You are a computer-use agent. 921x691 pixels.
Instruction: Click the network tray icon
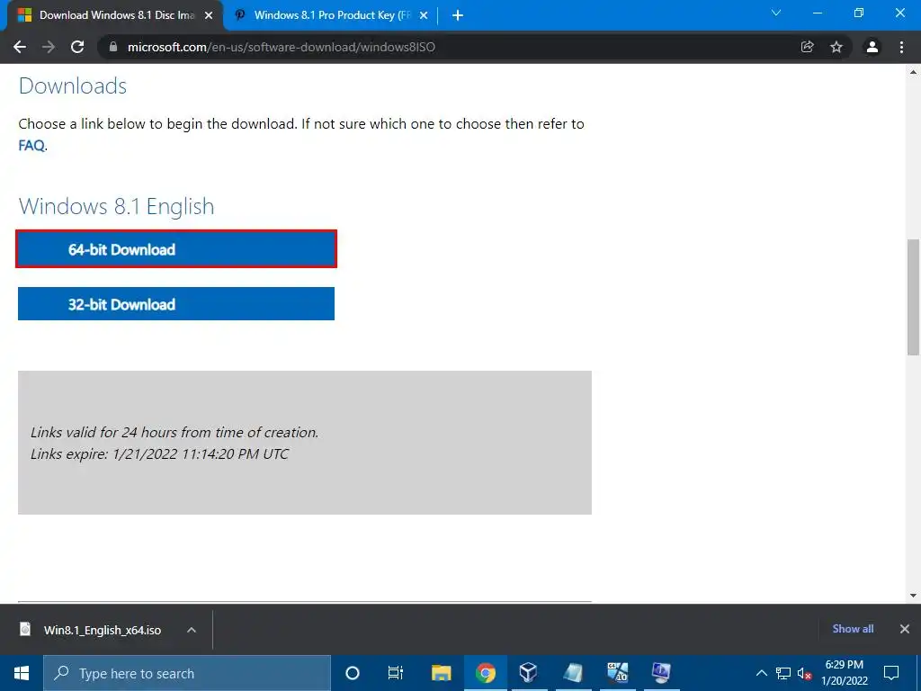[783, 673]
